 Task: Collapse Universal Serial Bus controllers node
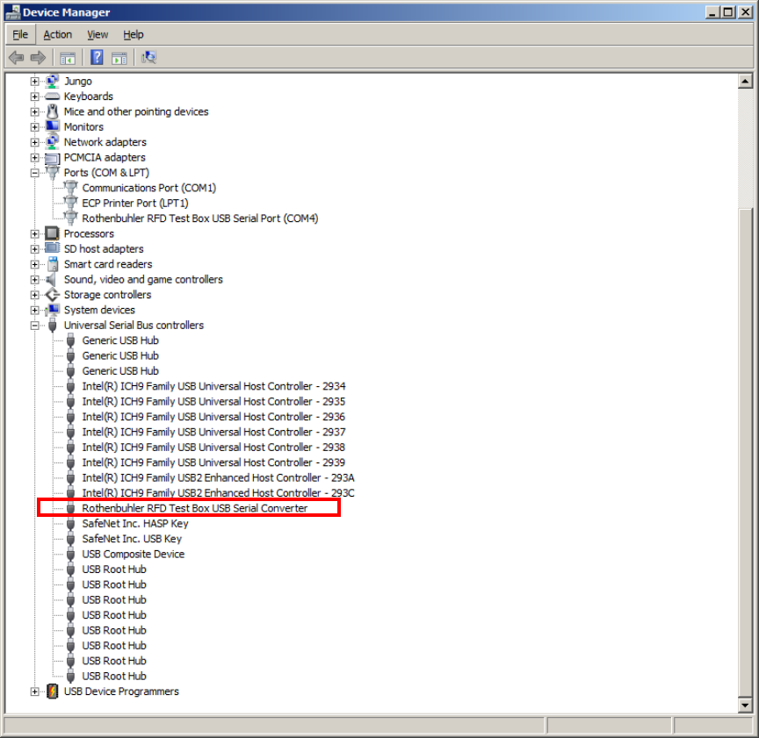coord(34,326)
